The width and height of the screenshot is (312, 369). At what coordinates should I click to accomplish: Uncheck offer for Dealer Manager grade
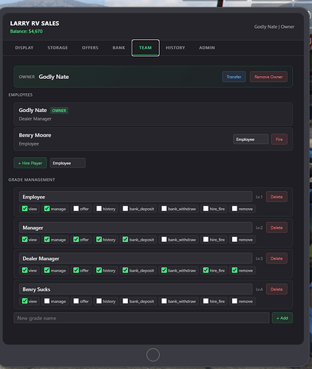point(76,270)
